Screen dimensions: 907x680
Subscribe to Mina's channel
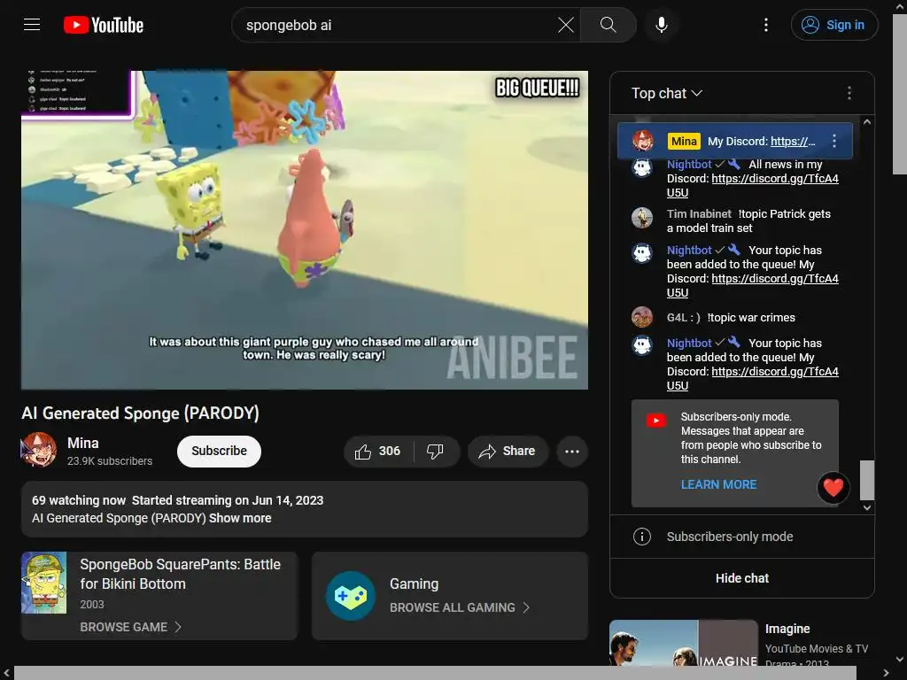click(220, 451)
